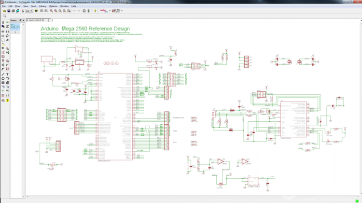Click the Use library icon
This screenshot has width=362, height=203.
36,11
